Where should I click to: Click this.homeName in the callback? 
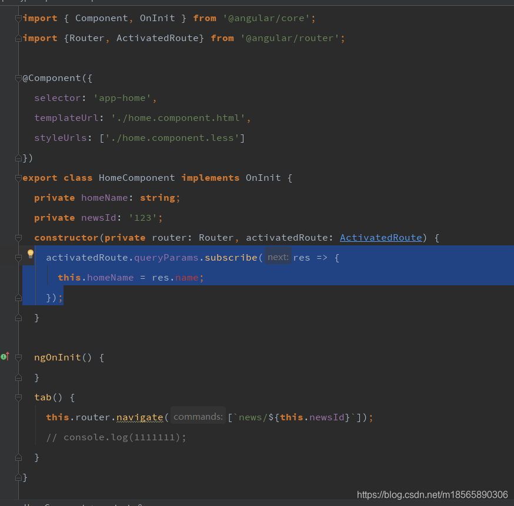pyautogui.click(x=96, y=278)
